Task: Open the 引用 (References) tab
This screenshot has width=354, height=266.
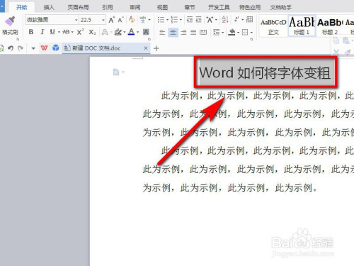Action: (x=108, y=7)
